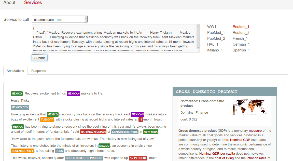Click the text area scrollbar down arrow

198,47
